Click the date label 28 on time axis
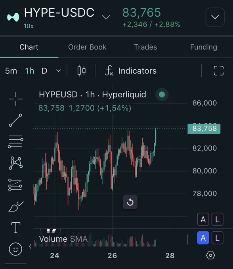The image size is (233, 269). coord(170,256)
